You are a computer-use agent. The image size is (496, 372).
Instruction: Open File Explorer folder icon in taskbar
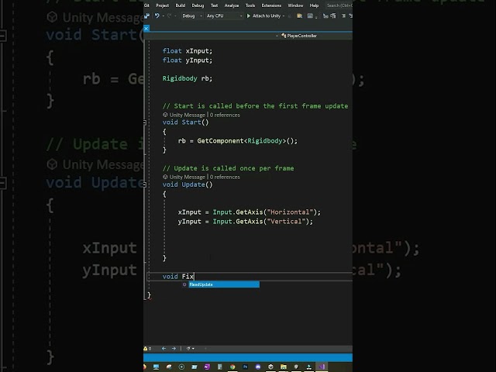click(284, 367)
